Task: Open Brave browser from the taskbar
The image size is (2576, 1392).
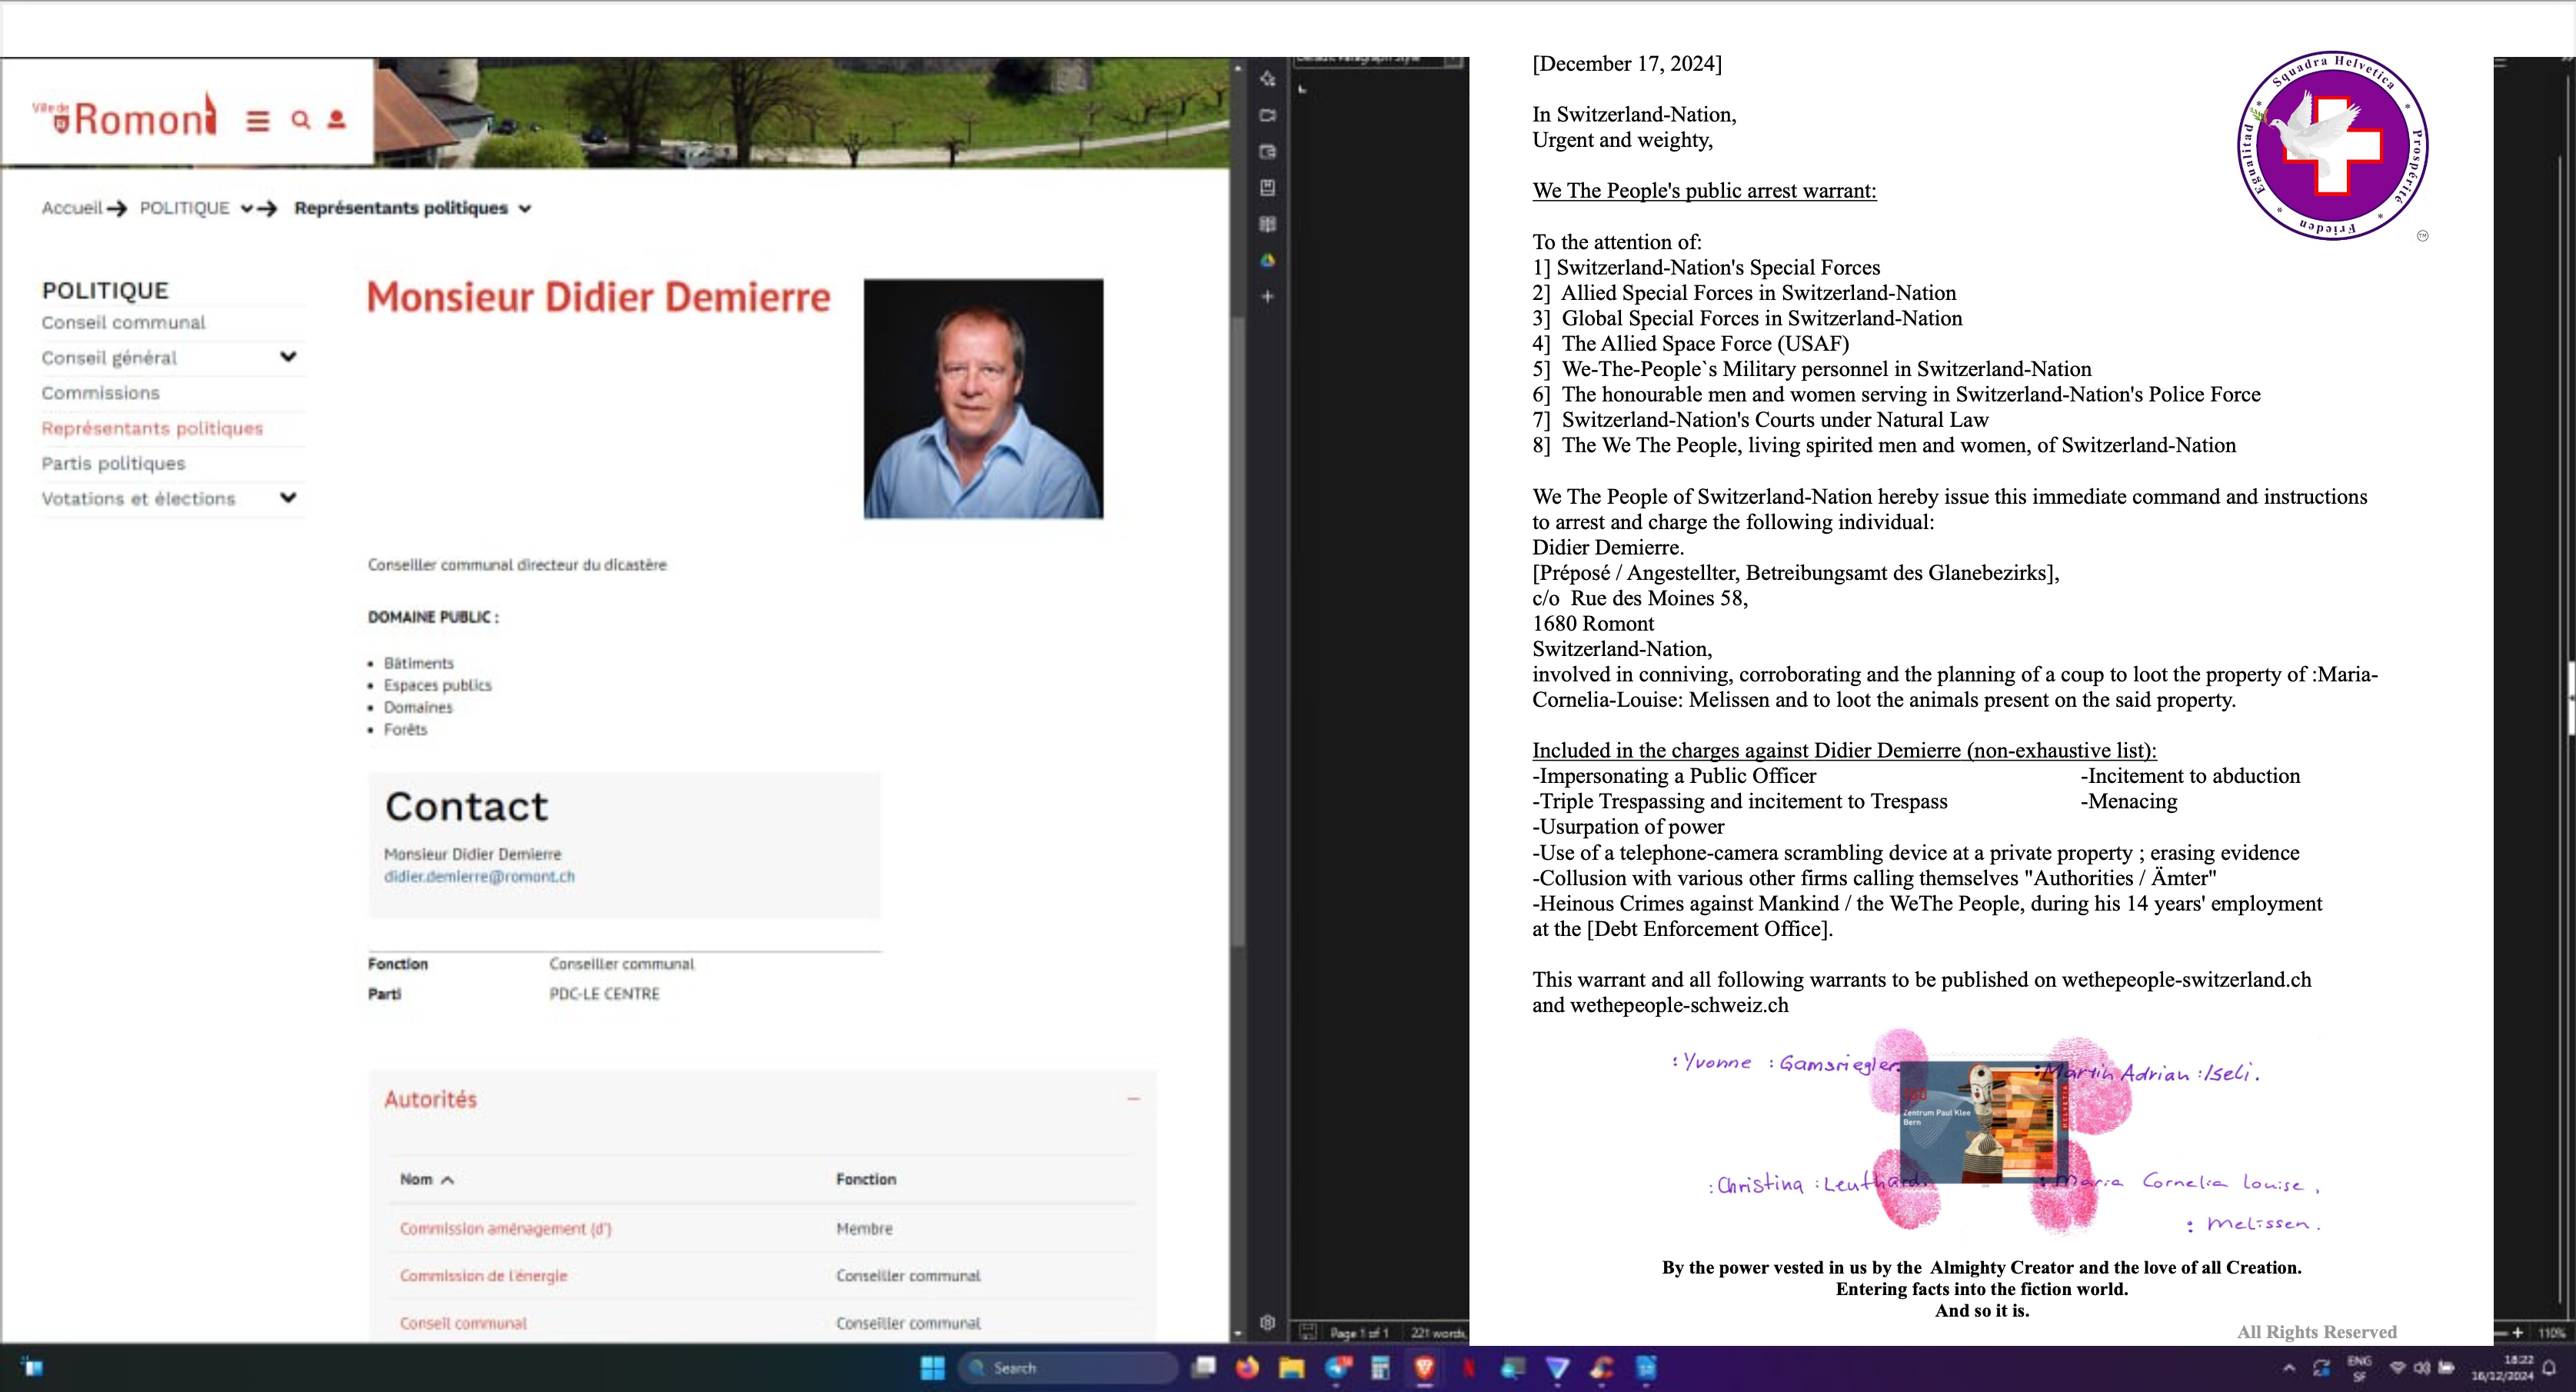Action: [1424, 1367]
